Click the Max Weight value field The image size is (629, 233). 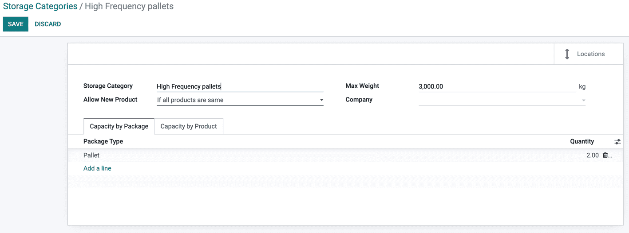(497, 86)
